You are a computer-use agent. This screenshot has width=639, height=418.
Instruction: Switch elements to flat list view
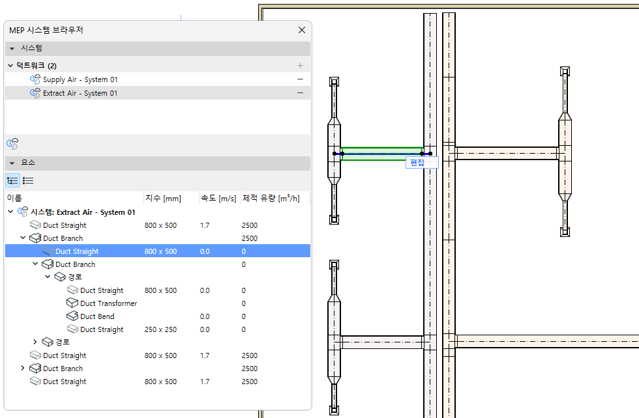coord(28,180)
